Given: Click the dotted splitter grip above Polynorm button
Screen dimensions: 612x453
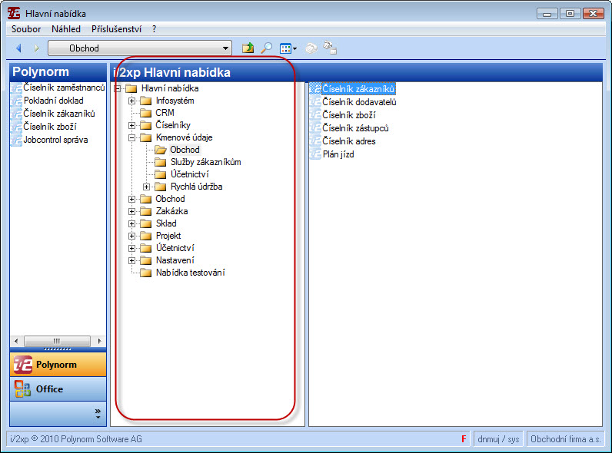Looking at the screenshot, I should pyautogui.click(x=58, y=349).
